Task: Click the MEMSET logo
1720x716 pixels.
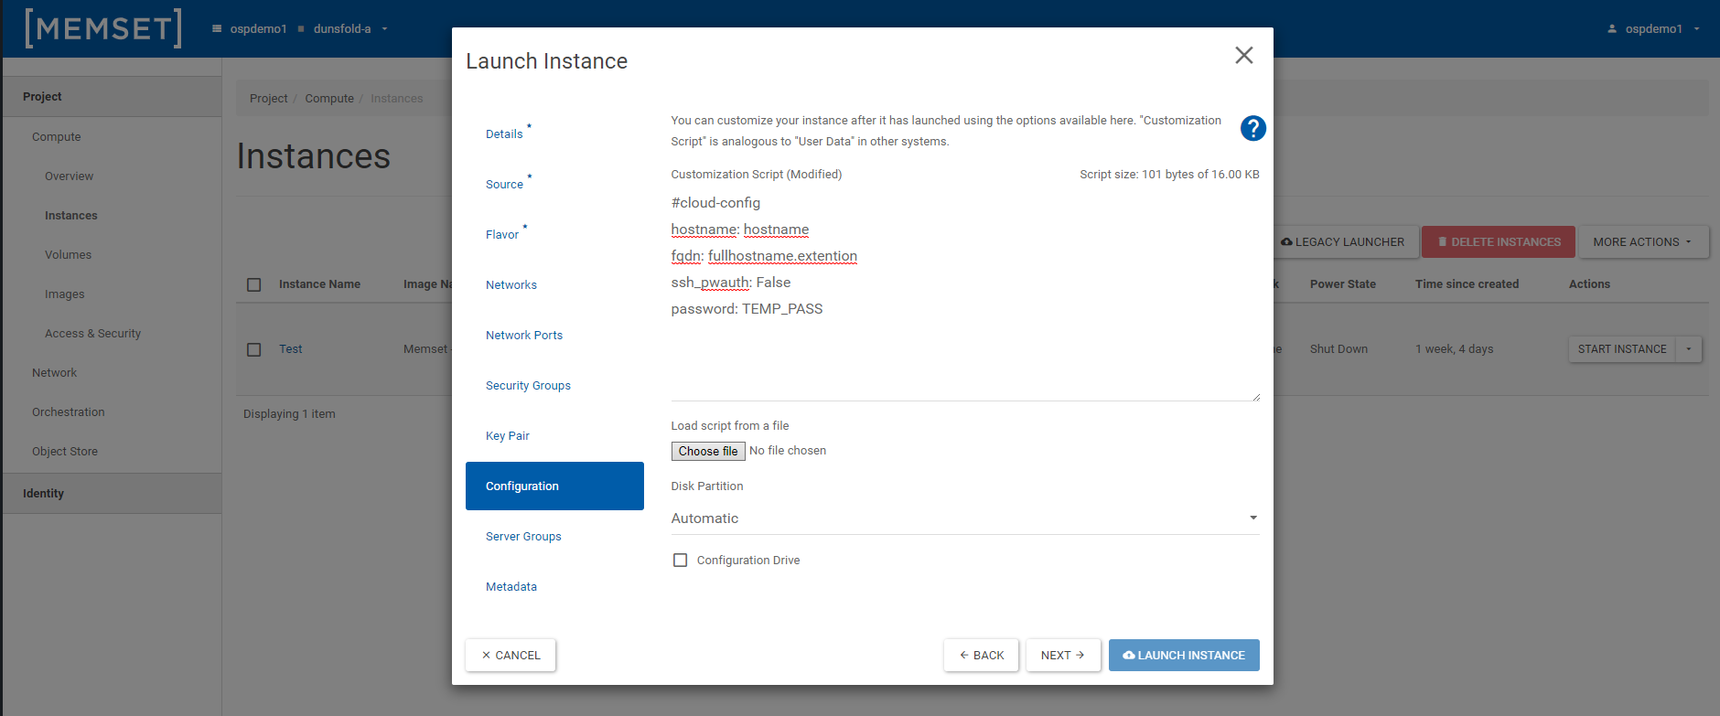Action: coord(103,28)
